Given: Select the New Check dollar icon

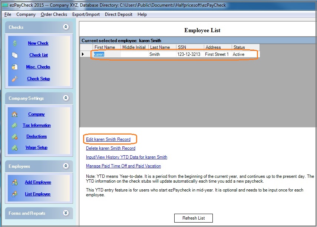Looking at the screenshot, I should (x=16, y=43).
